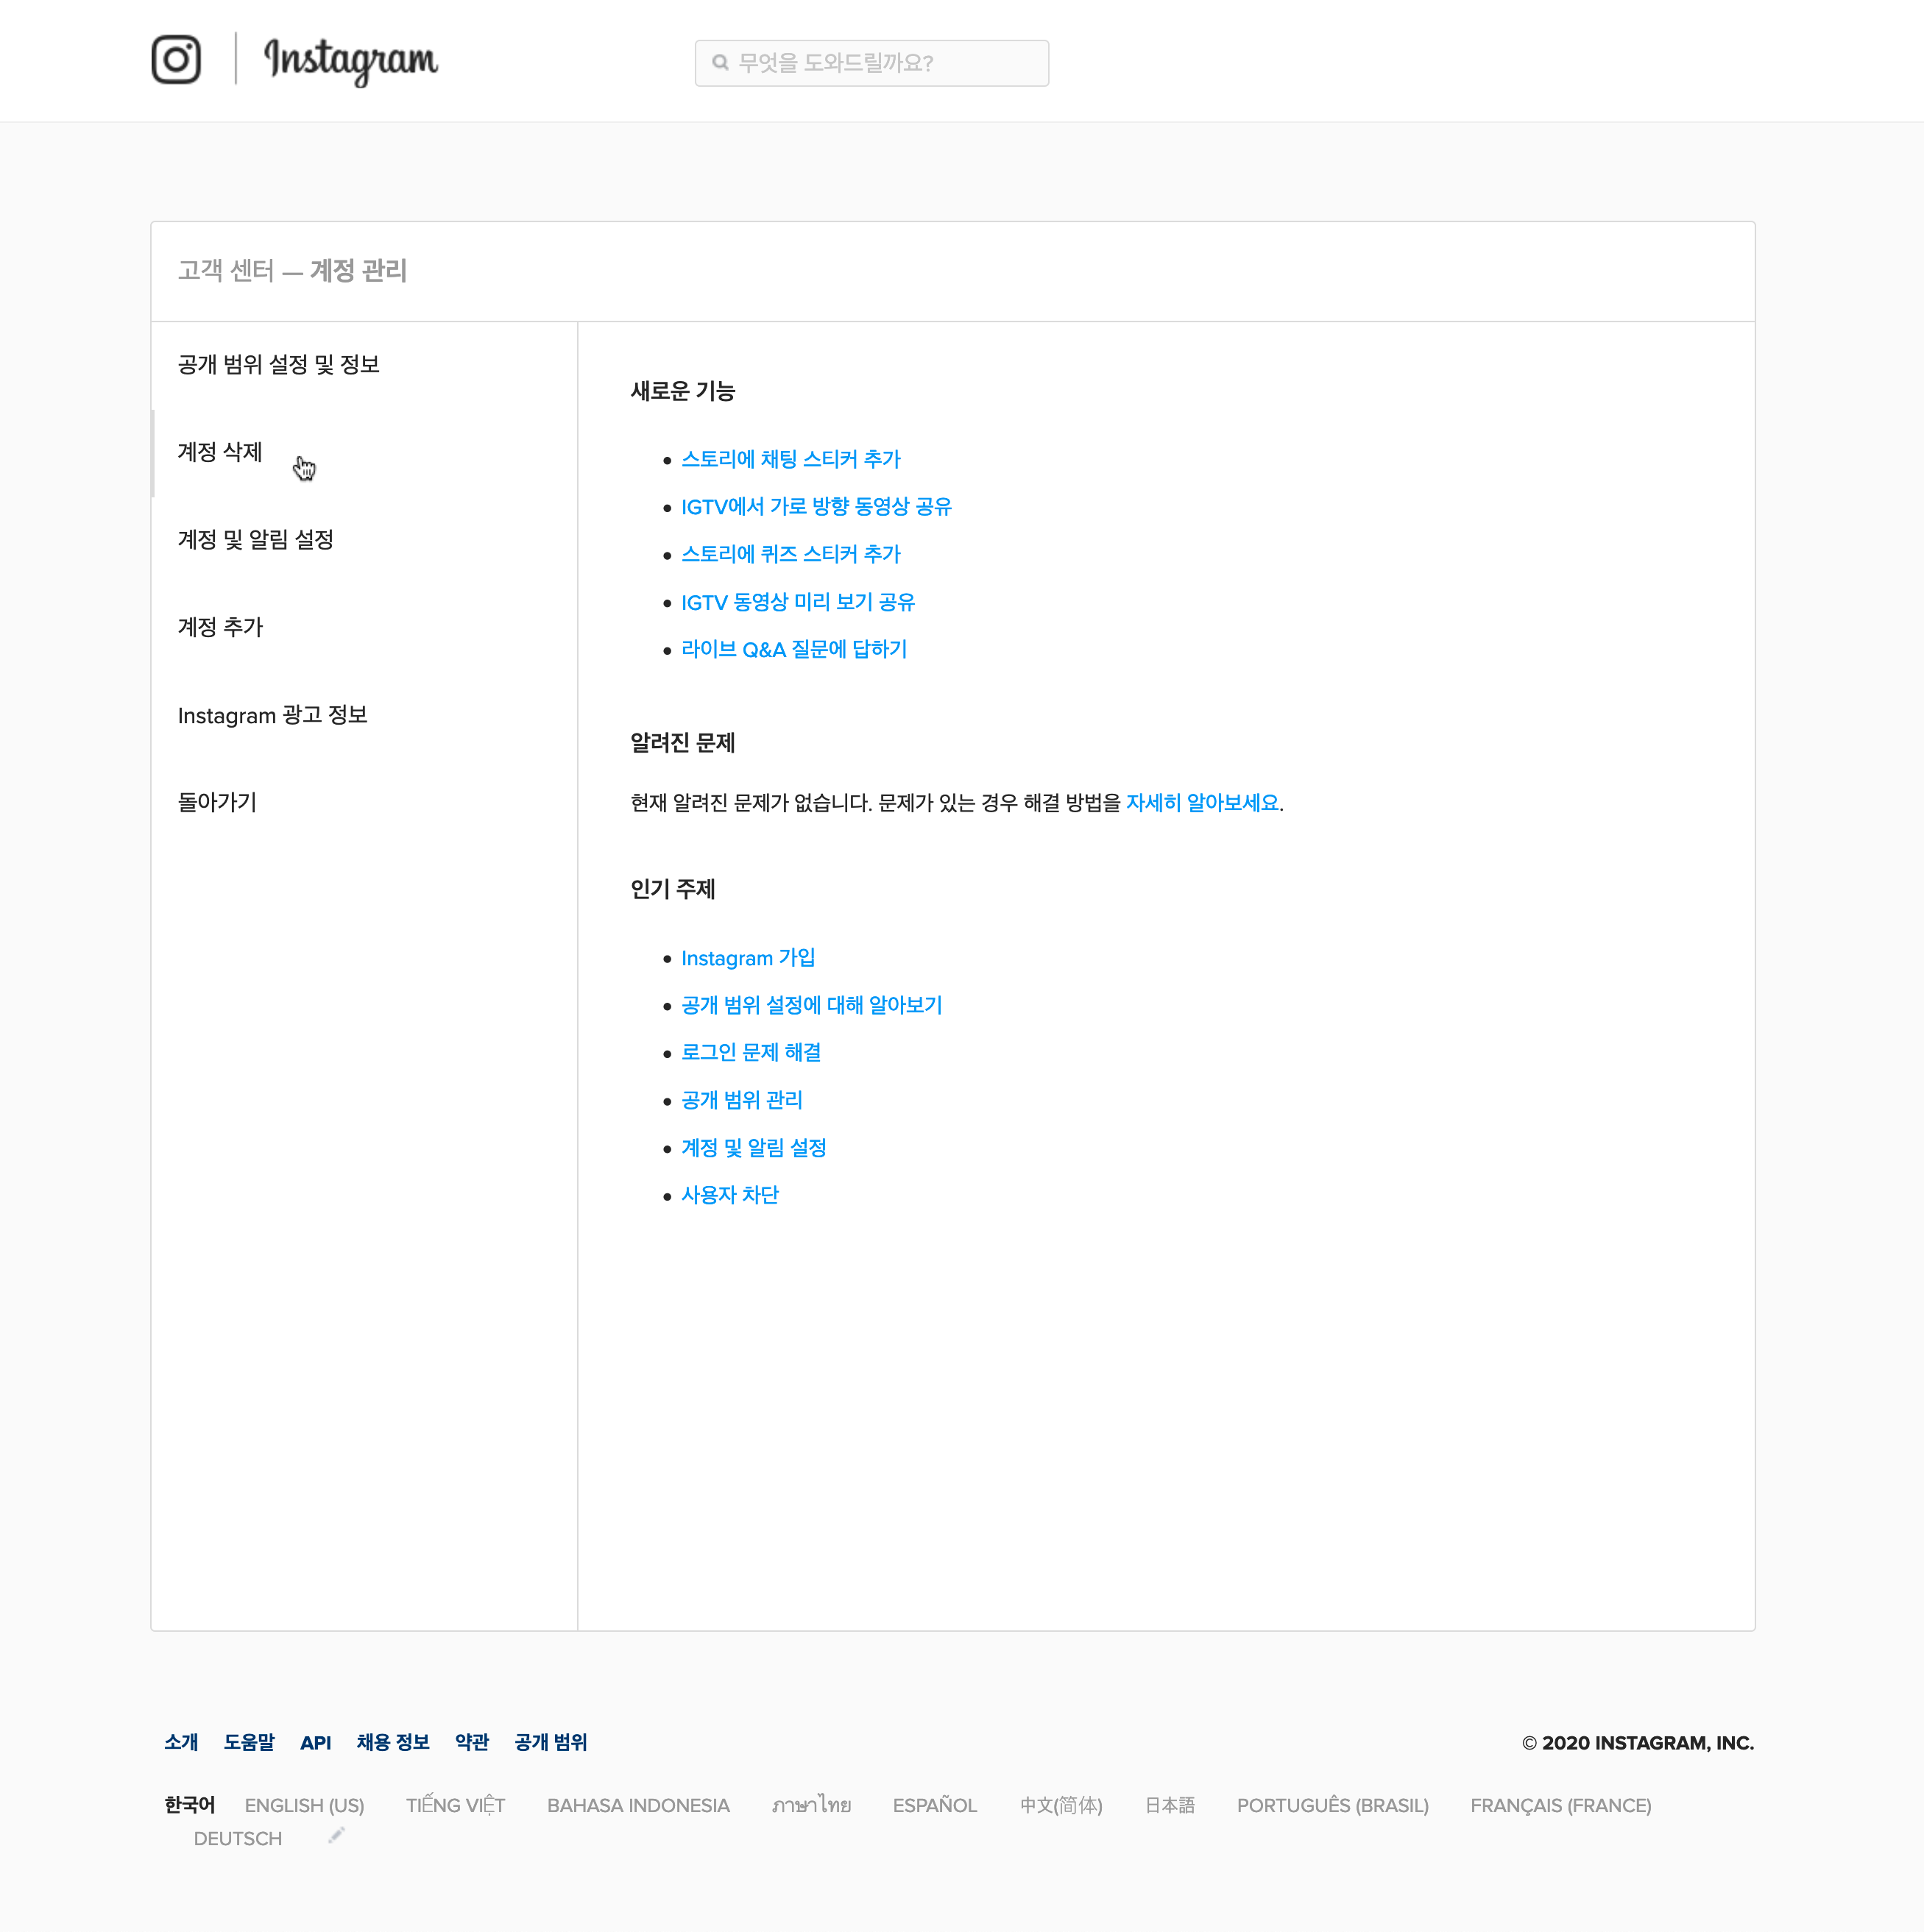
Task: Switch language to PORTUGUÊS (BRASIL)
Action: point(1333,1806)
